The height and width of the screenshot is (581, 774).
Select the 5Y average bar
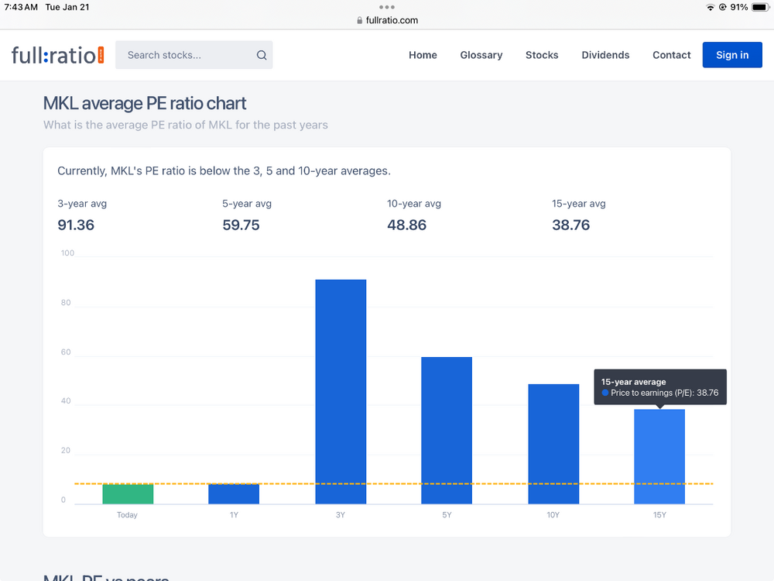click(447, 430)
